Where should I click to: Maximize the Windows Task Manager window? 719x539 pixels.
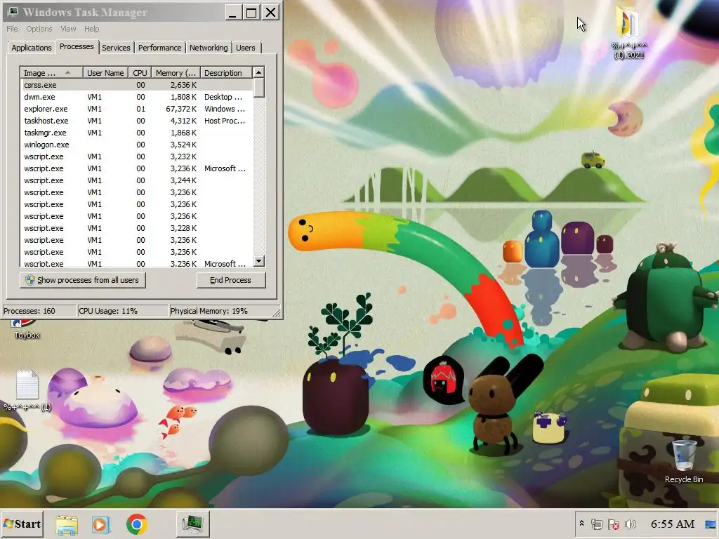[251, 13]
